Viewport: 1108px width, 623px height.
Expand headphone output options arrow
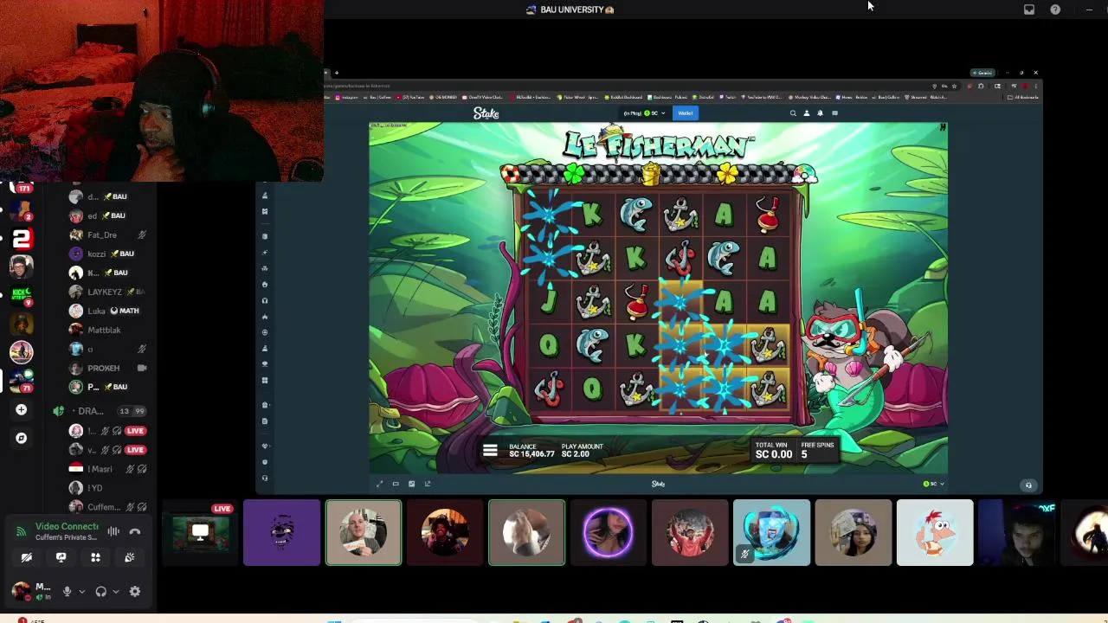click(115, 592)
